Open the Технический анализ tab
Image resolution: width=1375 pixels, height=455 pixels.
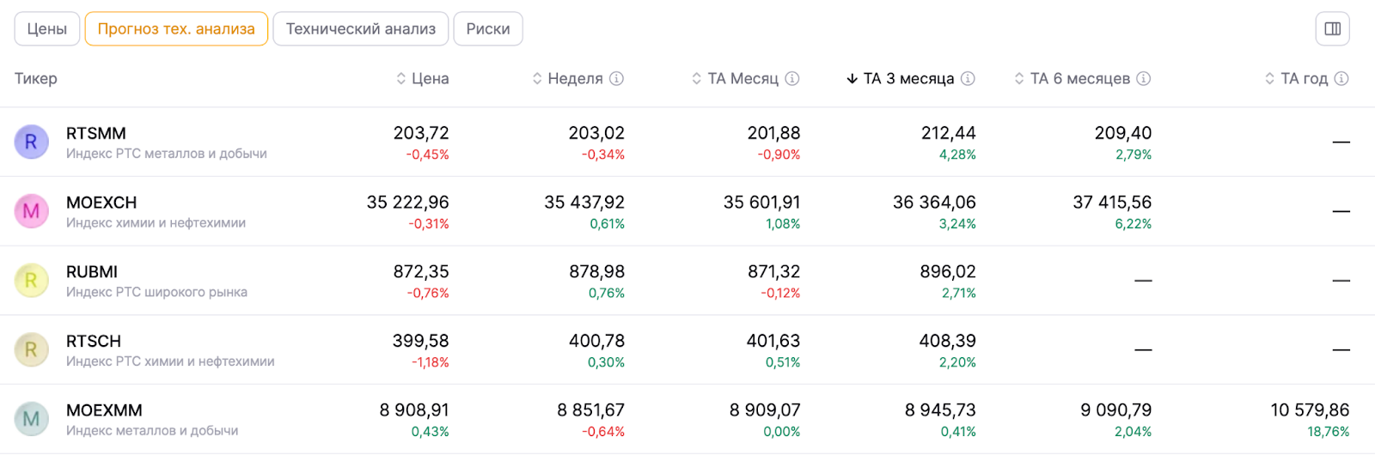360,28
